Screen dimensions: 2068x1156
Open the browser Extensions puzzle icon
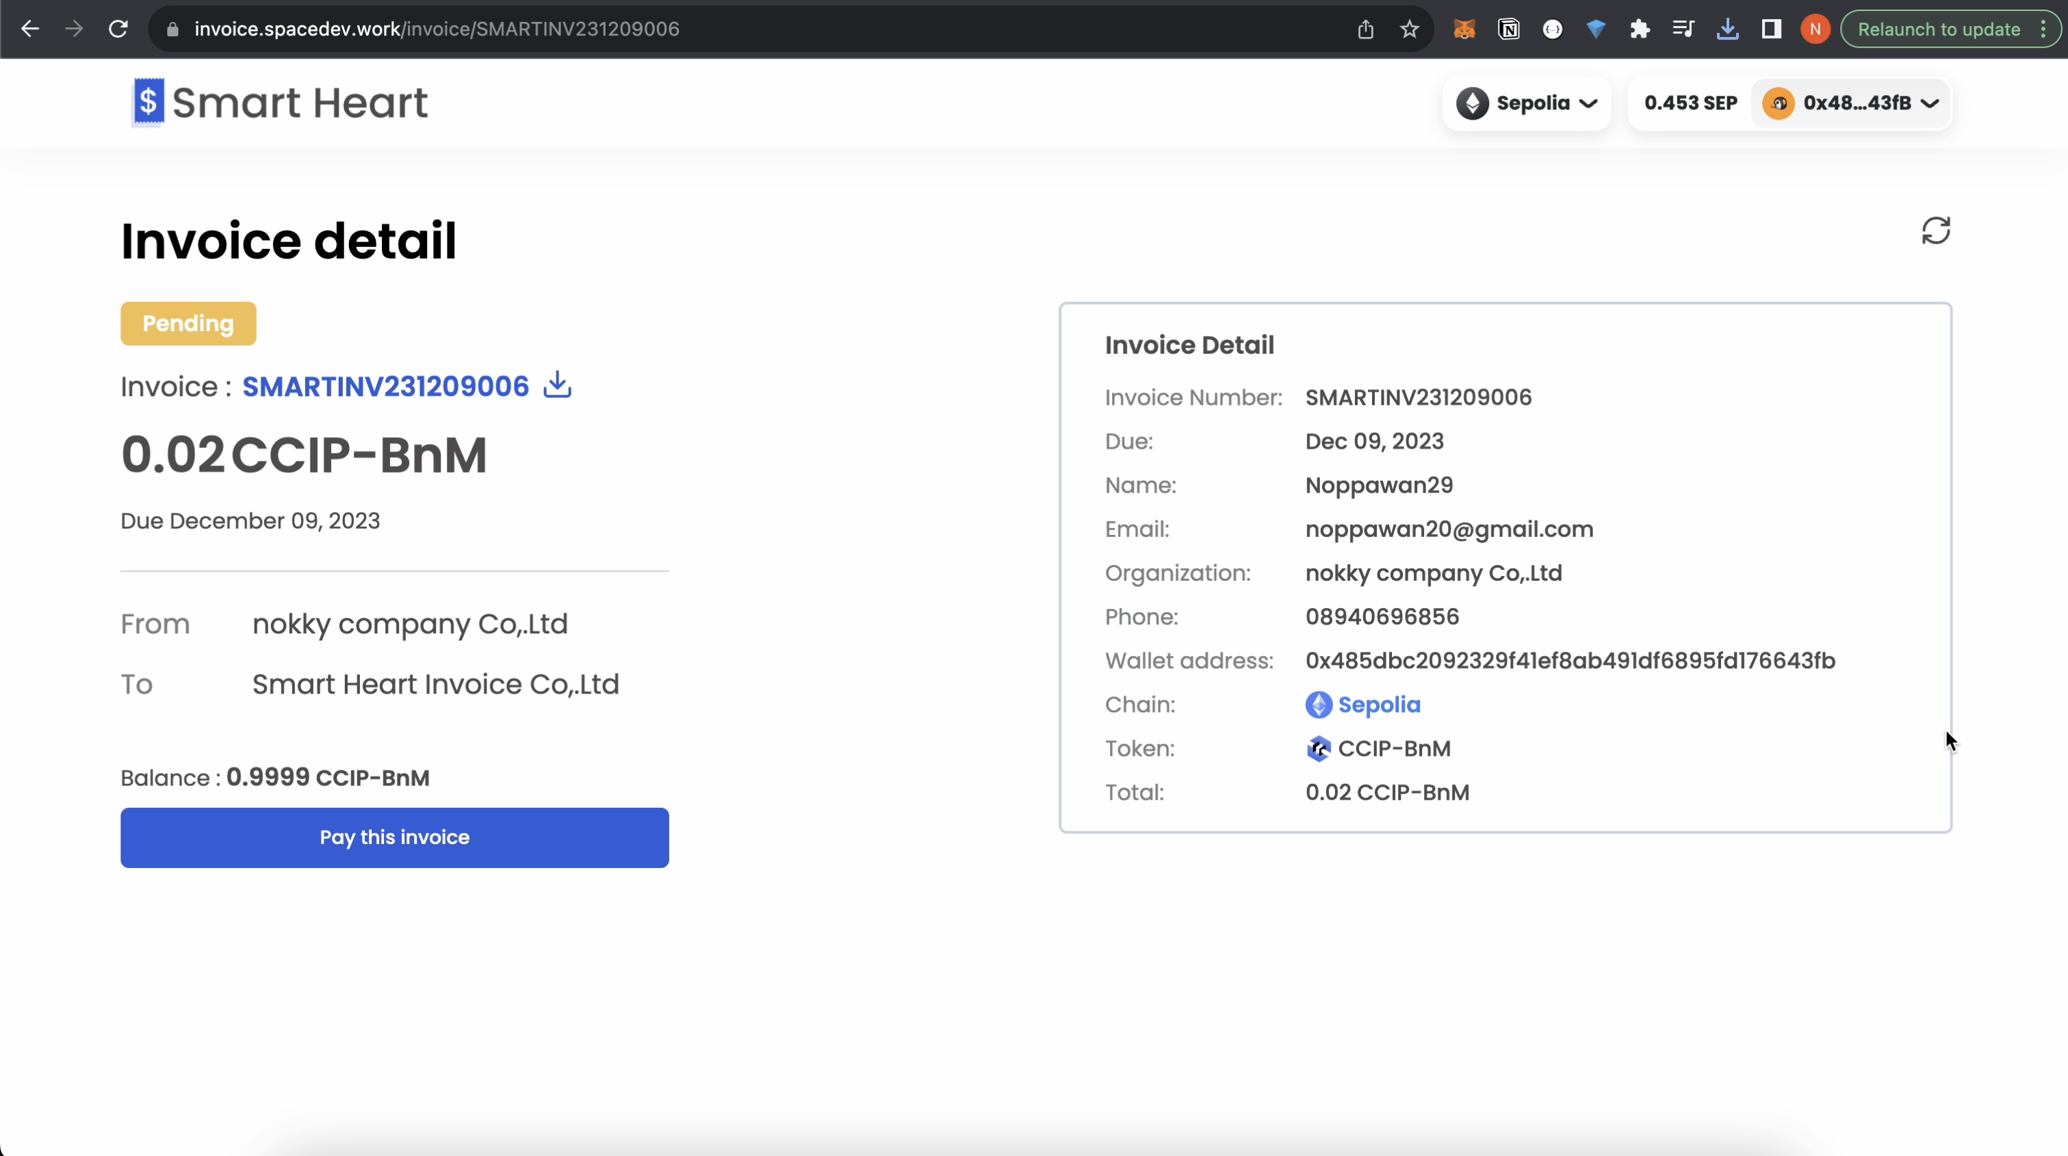click(x=1640, y=29)
